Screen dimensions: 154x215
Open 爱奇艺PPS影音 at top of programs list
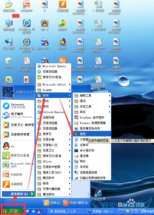pos(54,77)
